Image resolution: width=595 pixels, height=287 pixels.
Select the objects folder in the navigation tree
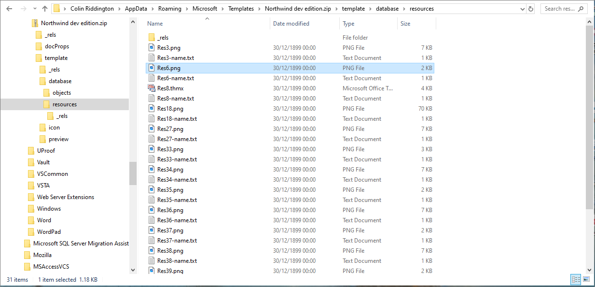pos(62,93)
